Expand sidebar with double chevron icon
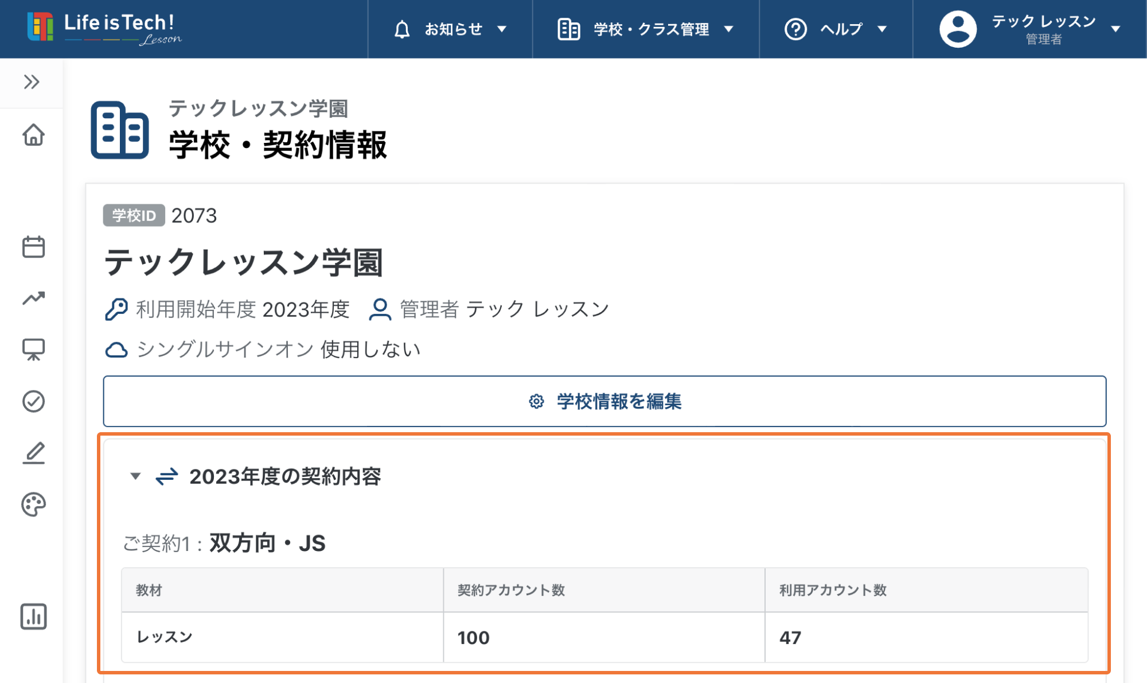Image resolution: width=1147 pixels, height=683 pixels. click(x=32, y=82)
